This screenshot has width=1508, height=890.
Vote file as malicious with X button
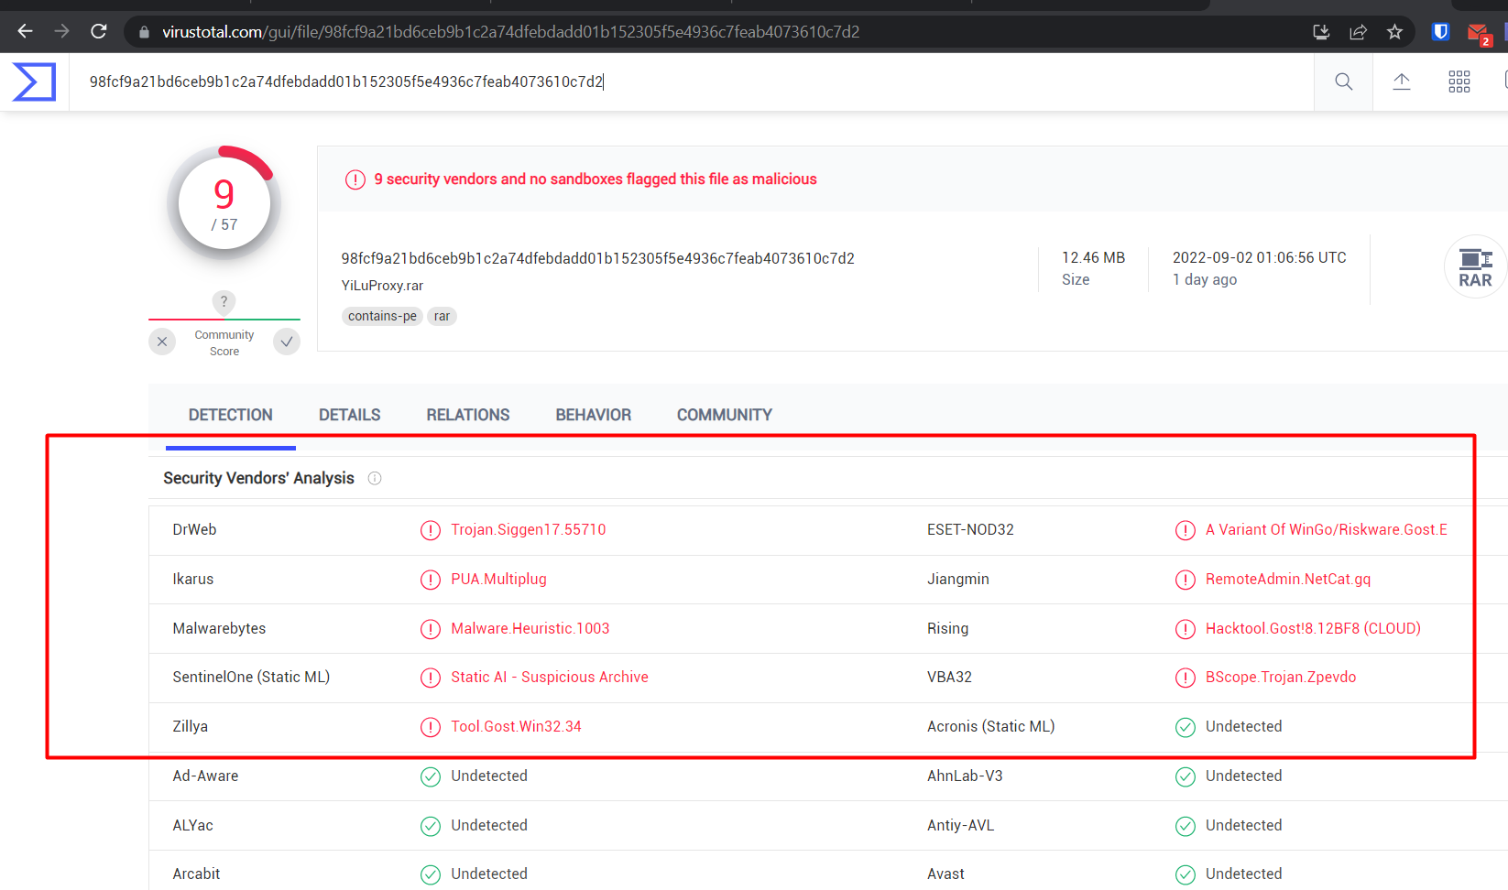click(162, 342)
